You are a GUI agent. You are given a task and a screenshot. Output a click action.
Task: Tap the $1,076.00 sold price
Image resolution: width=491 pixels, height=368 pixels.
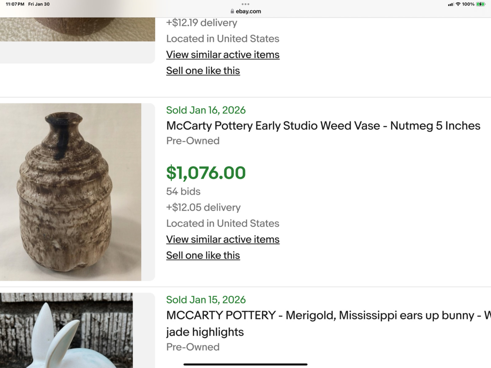pos(206,173)
